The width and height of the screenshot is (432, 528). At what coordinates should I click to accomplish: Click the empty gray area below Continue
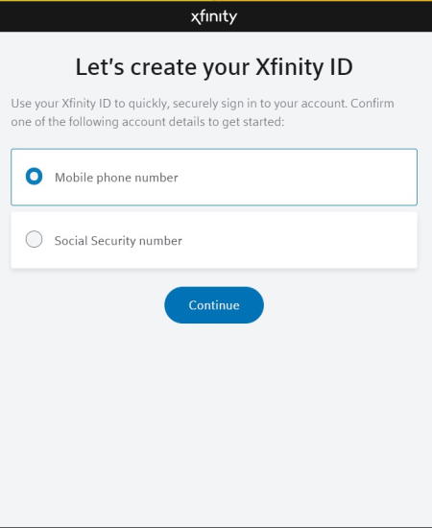tap(215, 420)
